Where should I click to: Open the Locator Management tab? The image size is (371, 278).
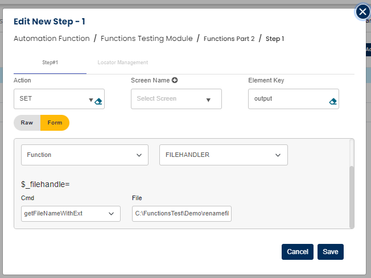122,63
